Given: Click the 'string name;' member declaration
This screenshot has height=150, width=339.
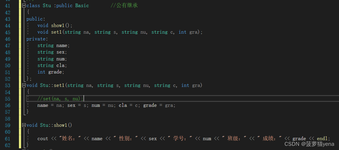Looking at the screenshot, I should [x=54, y=46].
